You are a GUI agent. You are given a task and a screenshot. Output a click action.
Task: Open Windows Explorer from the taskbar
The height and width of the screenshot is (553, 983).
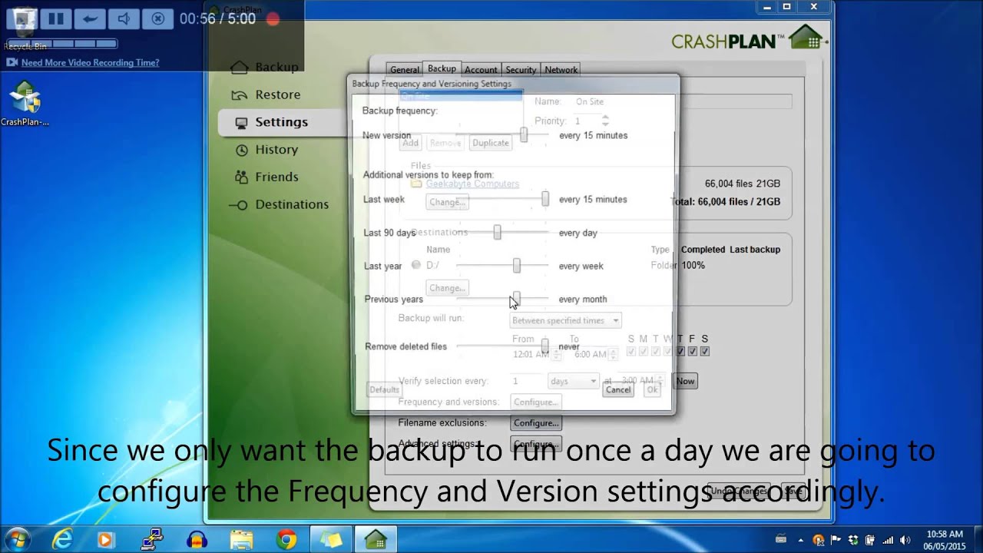point(241,540)
